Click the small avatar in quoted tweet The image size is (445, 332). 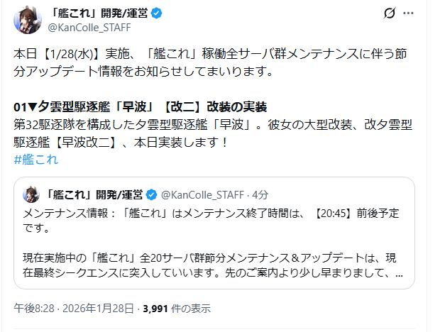click(31, 194)
